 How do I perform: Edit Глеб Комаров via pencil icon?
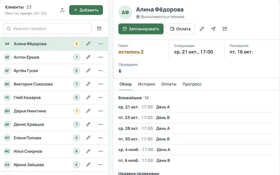[x=88, y=98]
